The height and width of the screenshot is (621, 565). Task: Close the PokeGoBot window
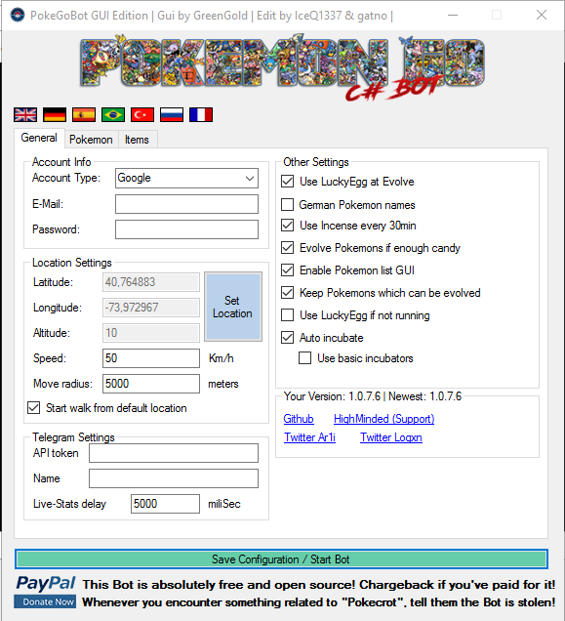[542, 15]
